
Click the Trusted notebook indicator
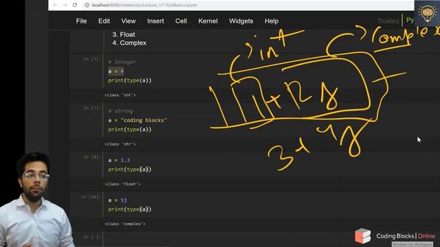[388, 21]
